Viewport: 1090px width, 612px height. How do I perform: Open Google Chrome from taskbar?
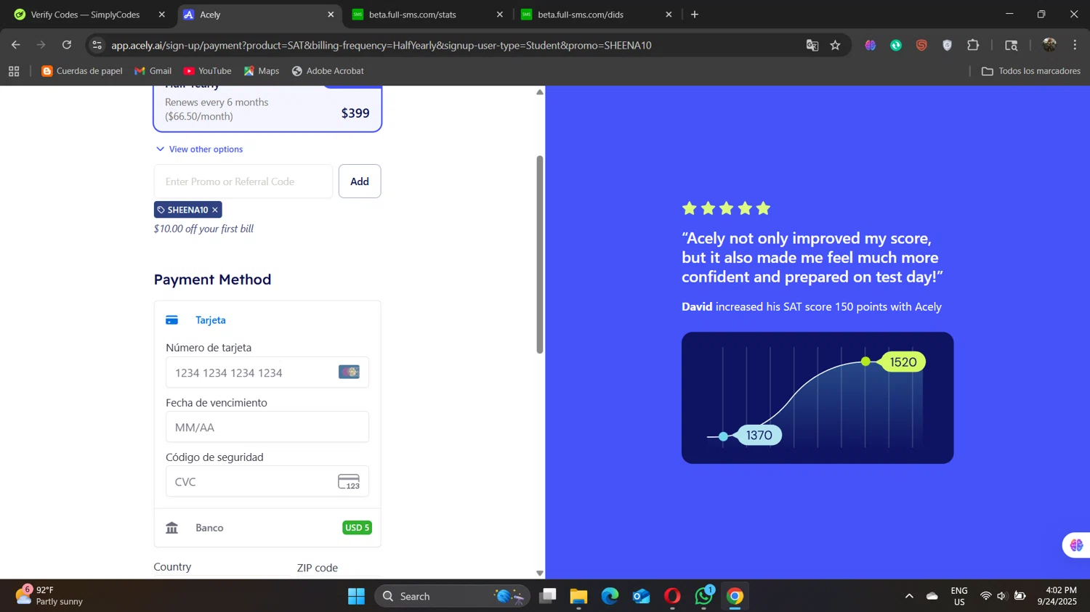click(735, 596)
